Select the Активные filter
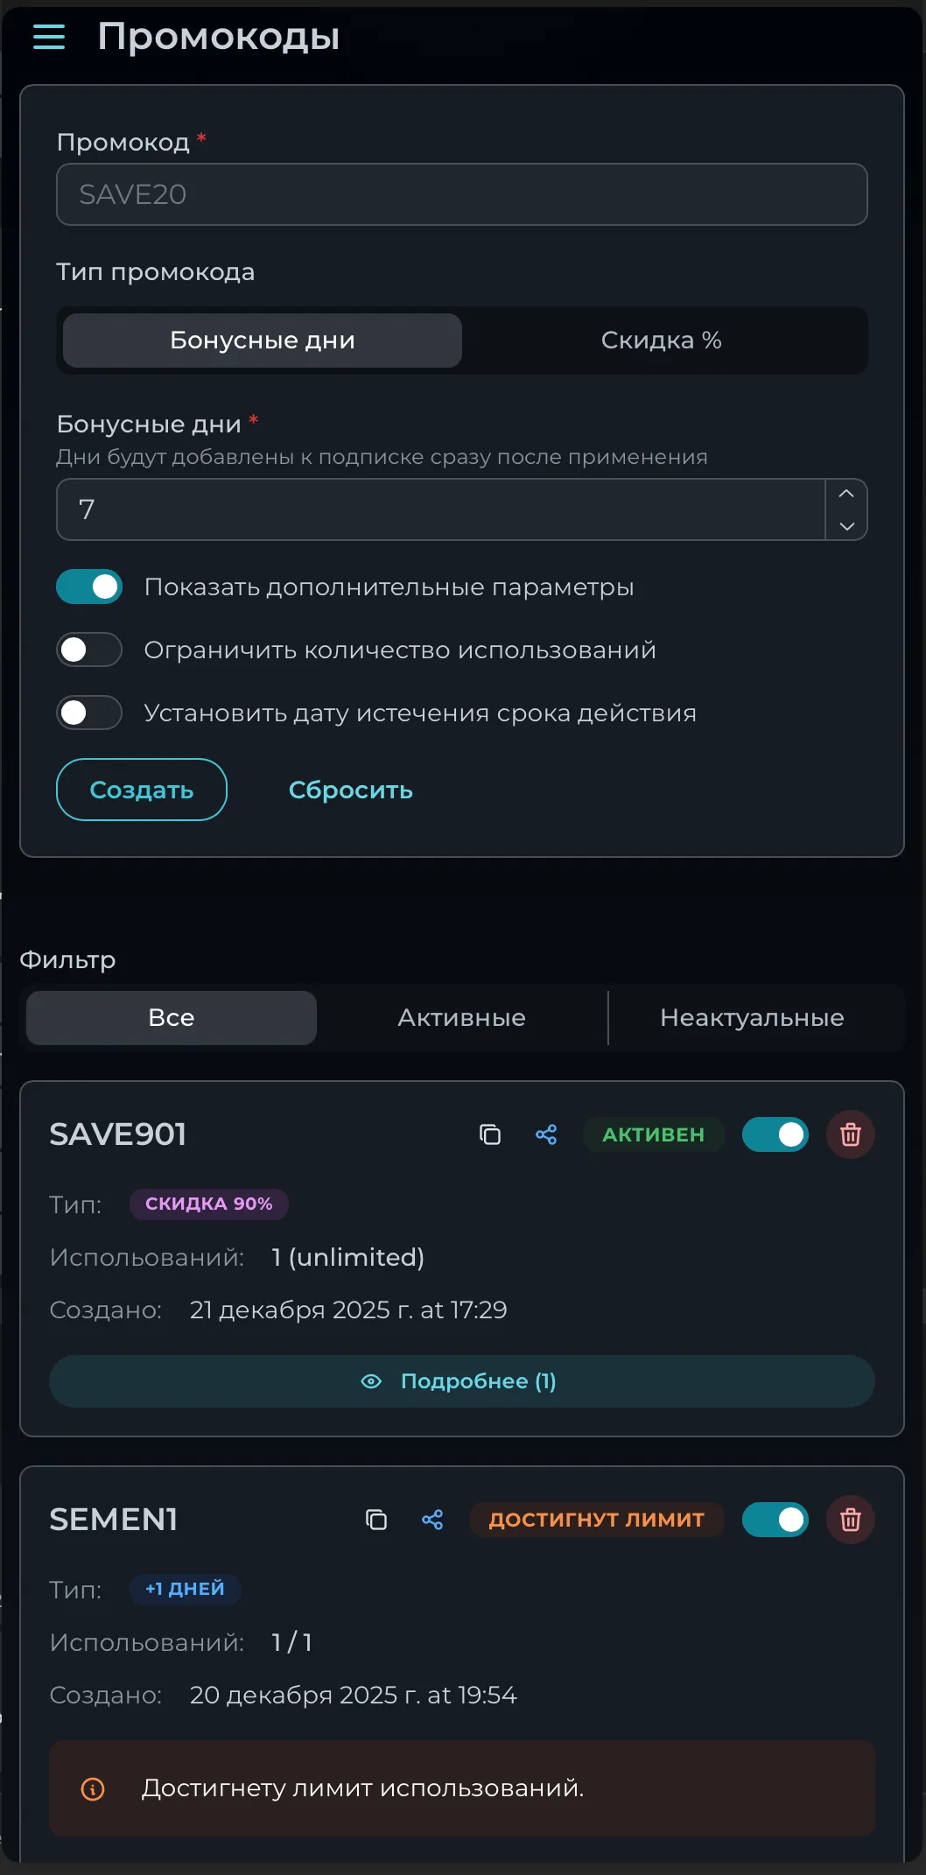Viewport: 926px width, 1875px height. pos(461,1017)
